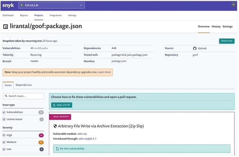This screenshot has height=157, width=239.
Task: Select the Issues tab
Action: tap(8, 85)
